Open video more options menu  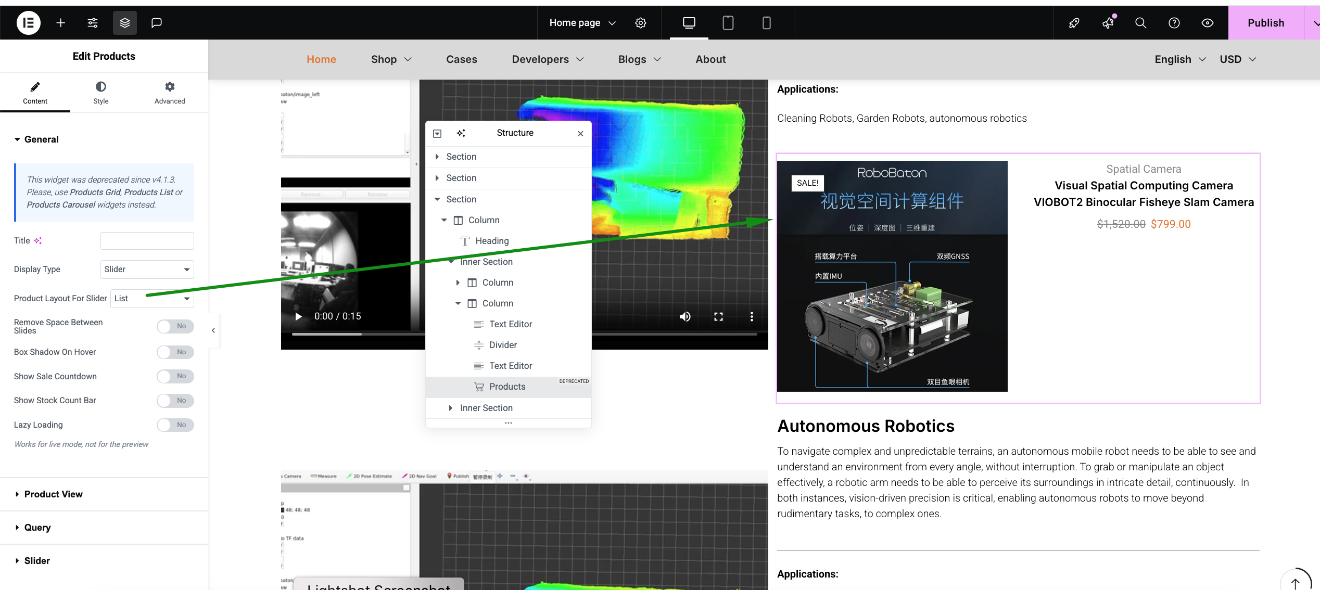pos(752,316)
